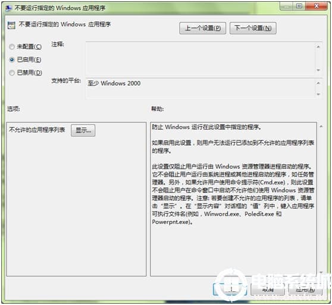
Task: Click the help panel scroll down arrow
Action: tap(321, 272)
